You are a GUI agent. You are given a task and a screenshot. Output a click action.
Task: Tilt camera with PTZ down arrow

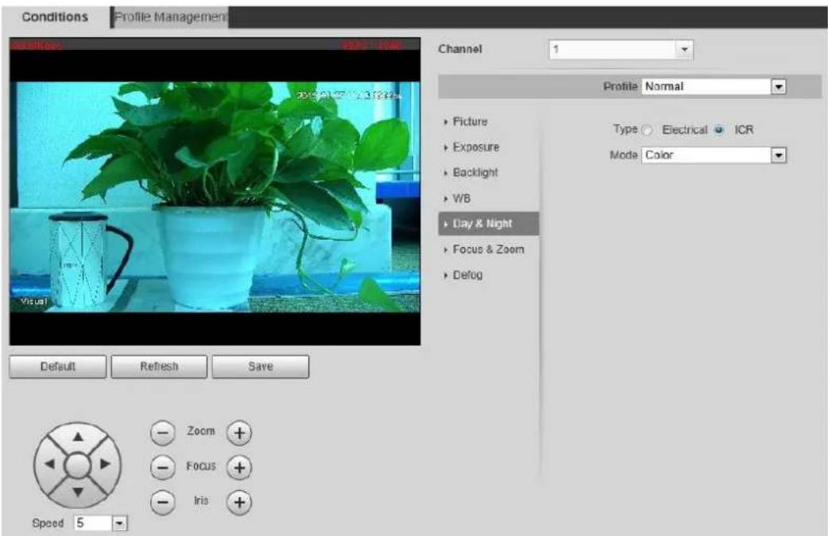point(78,492)
